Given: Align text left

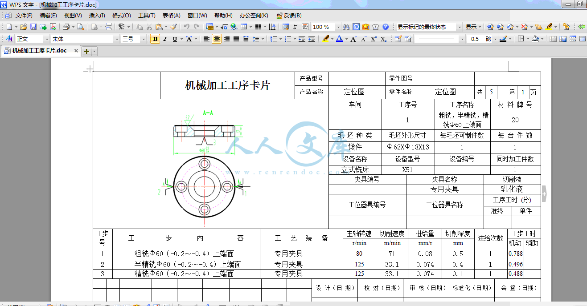Looking at the screenshot, I should coord(206,39).
